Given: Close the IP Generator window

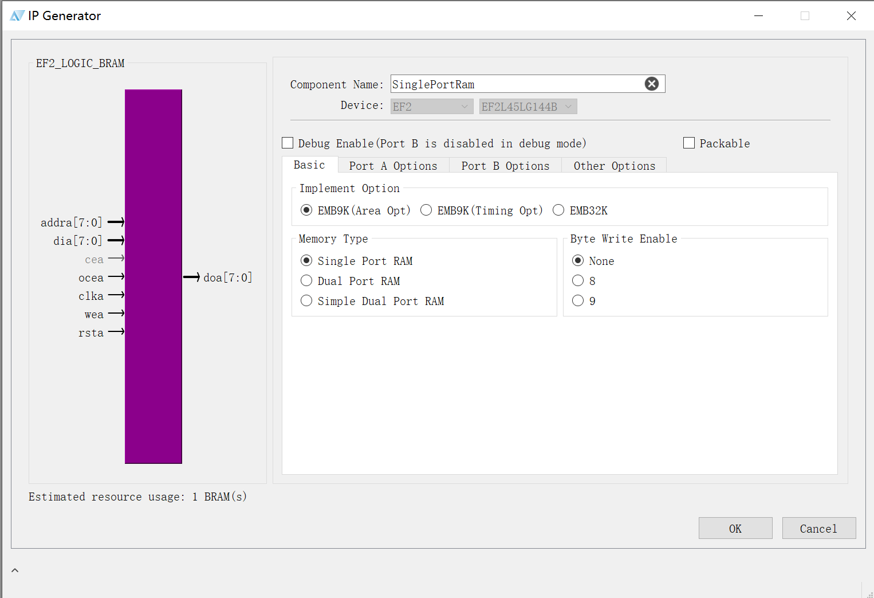Looking at the screenshot, I should point(852,15).
